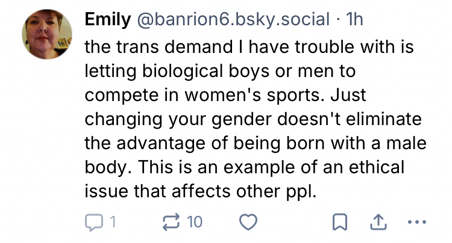Save the post using the bookmark icon
452x243 pixels.
click(x=341, y=222)
